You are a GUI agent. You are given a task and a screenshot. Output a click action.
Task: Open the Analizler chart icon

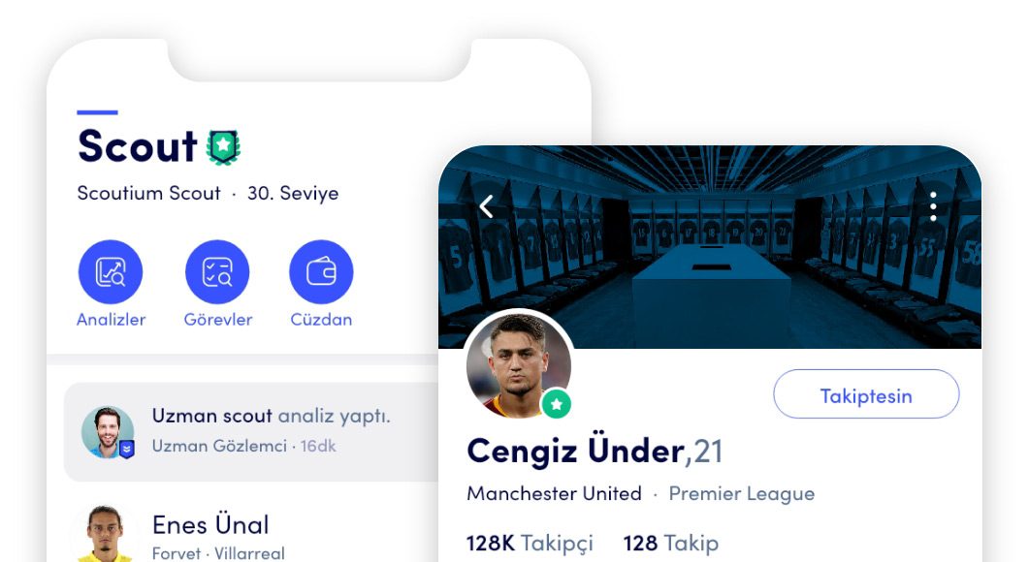111,271
